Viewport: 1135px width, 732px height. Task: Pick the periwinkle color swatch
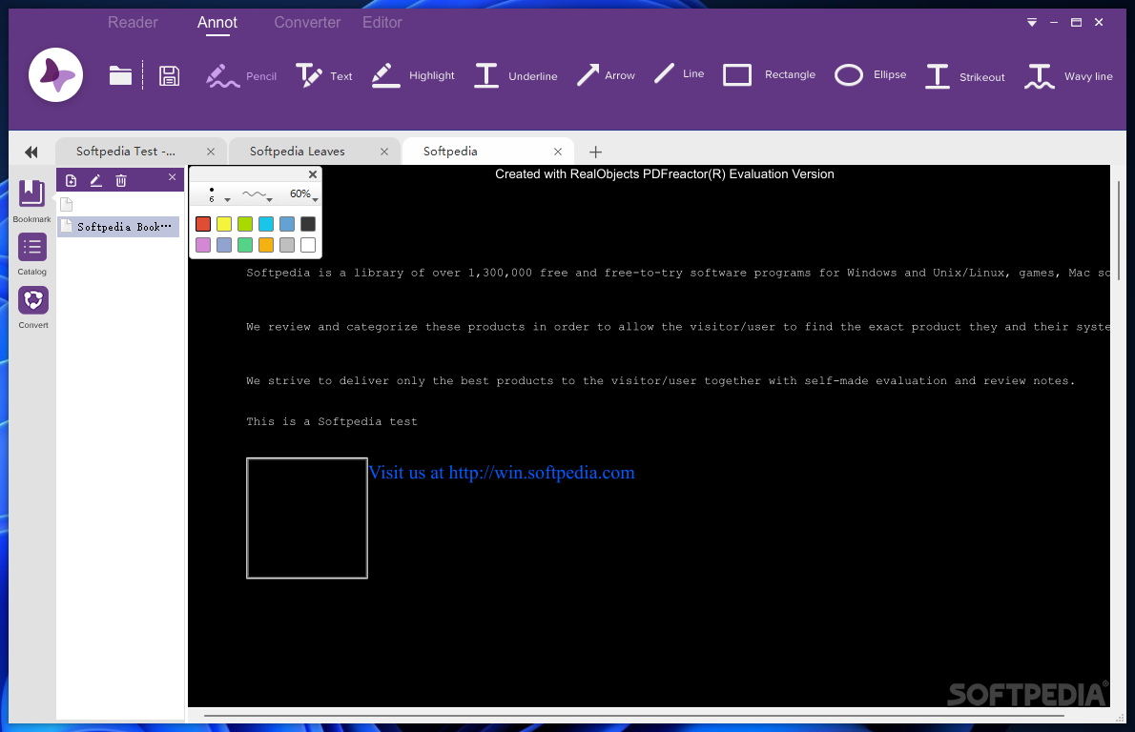pos(224,245)
